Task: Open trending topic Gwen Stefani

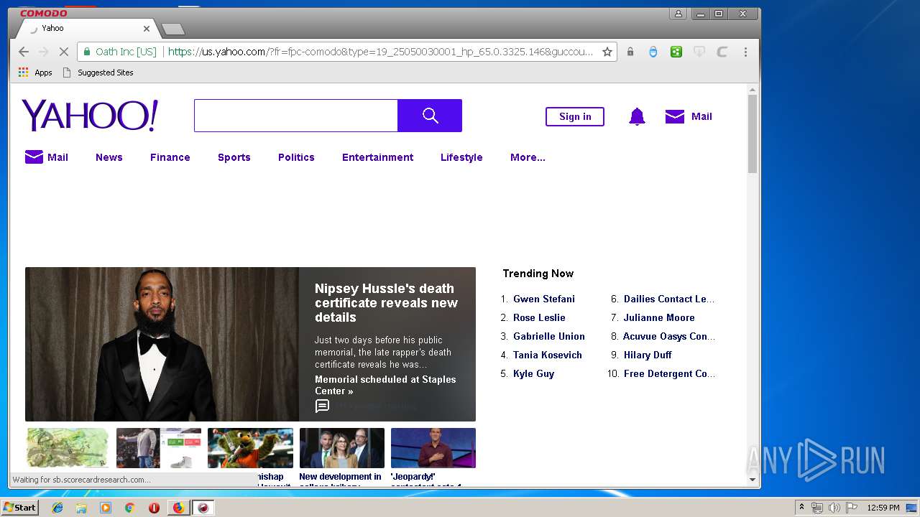Action: [544, 299]
